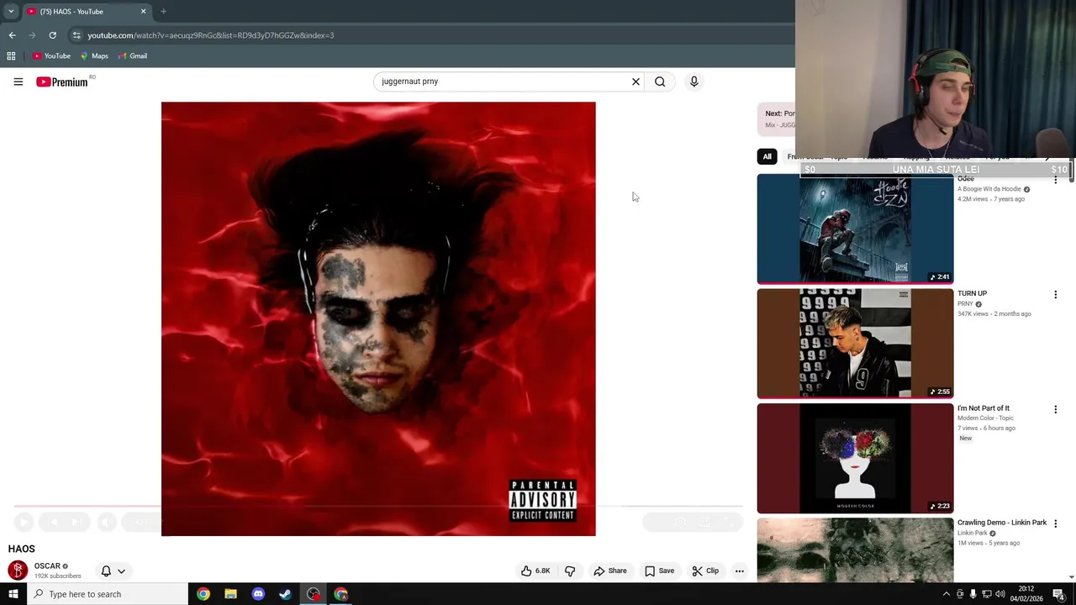Image resolution: width=1076 pixels, height=605 pixels.
Task: Open the Chrome apps grid shortcut
Action: point(11,55)
